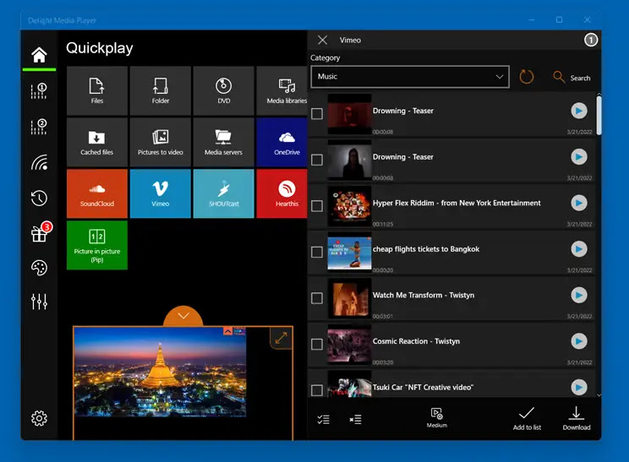This screenshot has width=629, height=462.
Task: Play cheap flights tickets to Bangkok
Action: pos(579,249)
